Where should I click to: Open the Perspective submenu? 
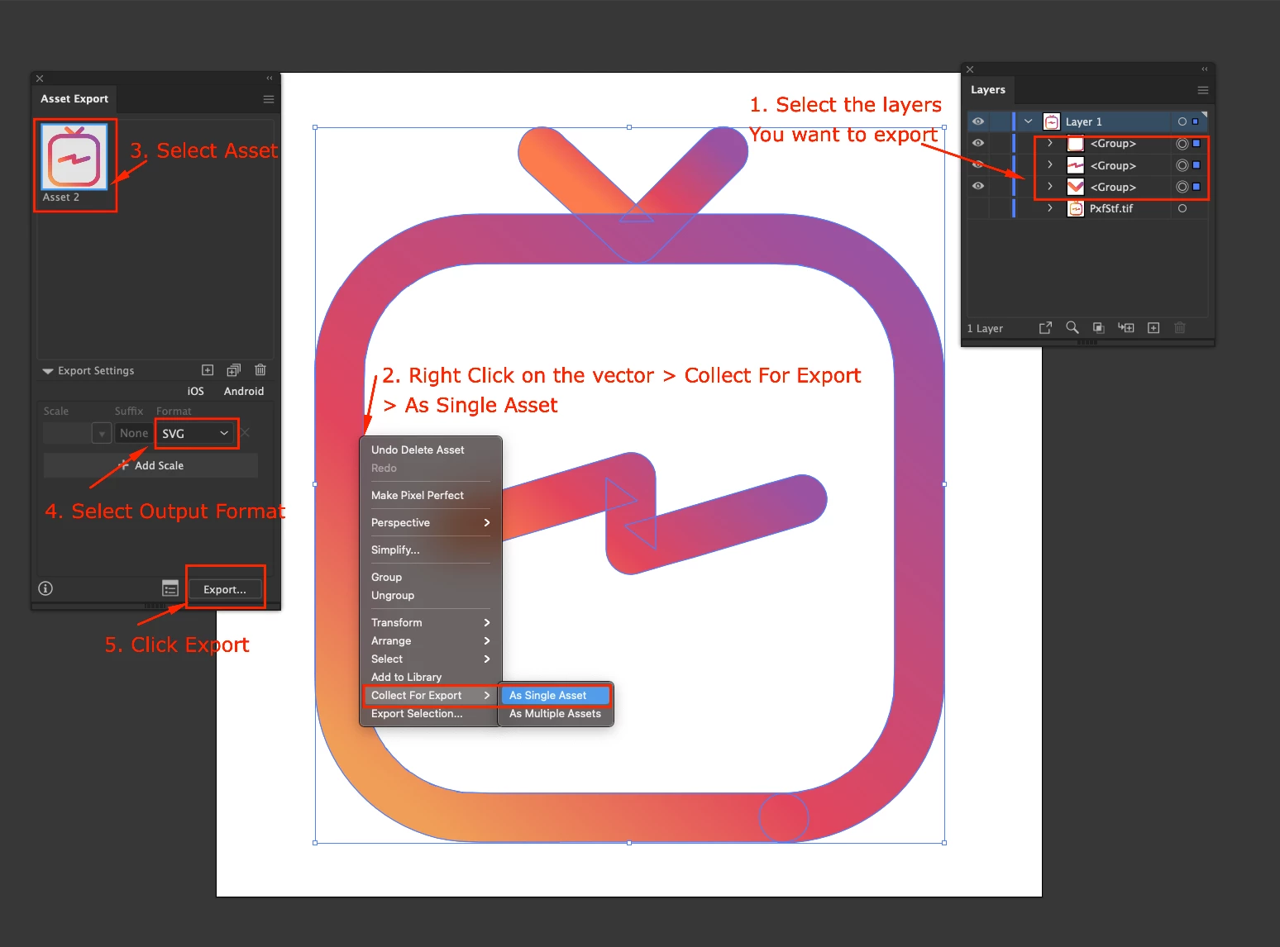[431, 523]
